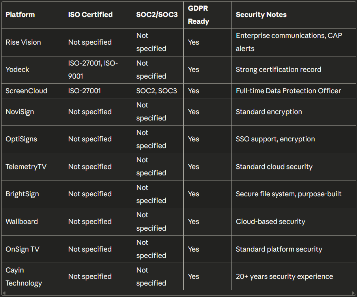This screenshot has width=357, height=297.
Task: Click BrightSign's Secure file system note
Action: click(289, 194)
